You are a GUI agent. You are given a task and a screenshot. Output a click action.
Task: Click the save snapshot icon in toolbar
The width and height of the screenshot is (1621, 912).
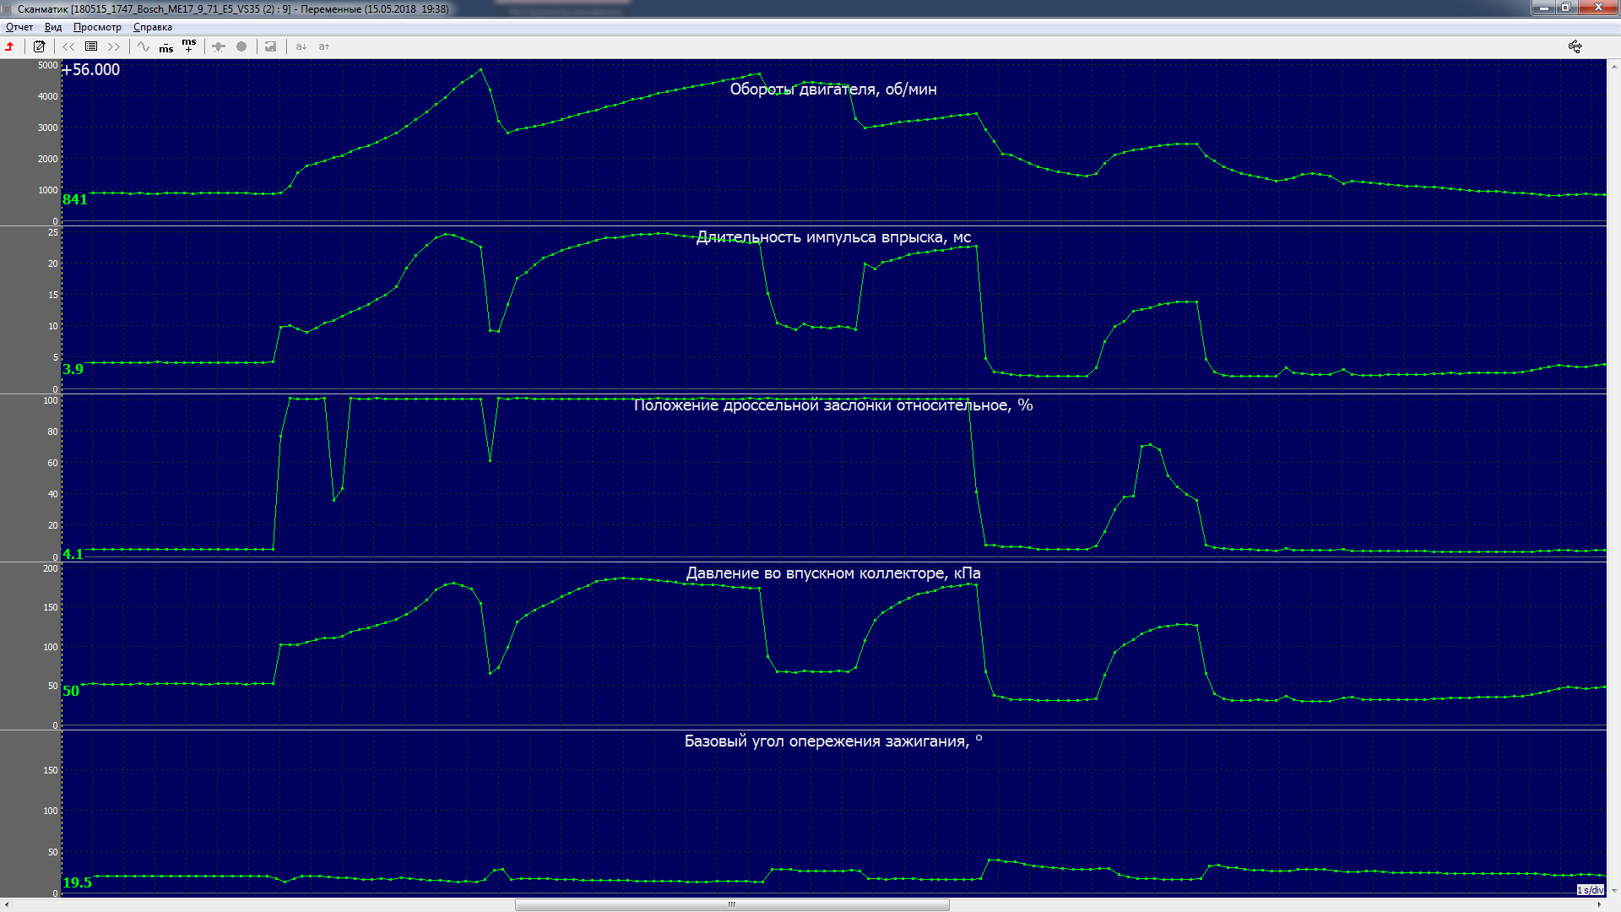(x=270, y=46)
